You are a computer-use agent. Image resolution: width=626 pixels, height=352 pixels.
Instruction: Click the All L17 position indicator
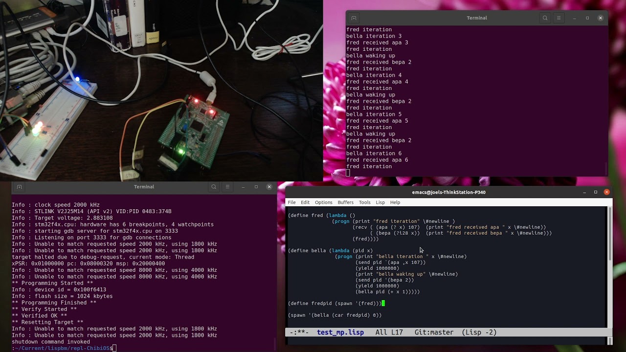(x=389, y=332)
